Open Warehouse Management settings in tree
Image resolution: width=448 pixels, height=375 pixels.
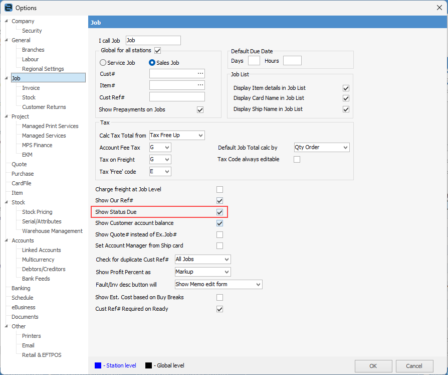coord(52,231)
